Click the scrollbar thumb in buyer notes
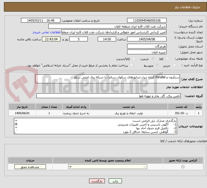Viewport: 207px width, 188px height. tap(16, 124)
